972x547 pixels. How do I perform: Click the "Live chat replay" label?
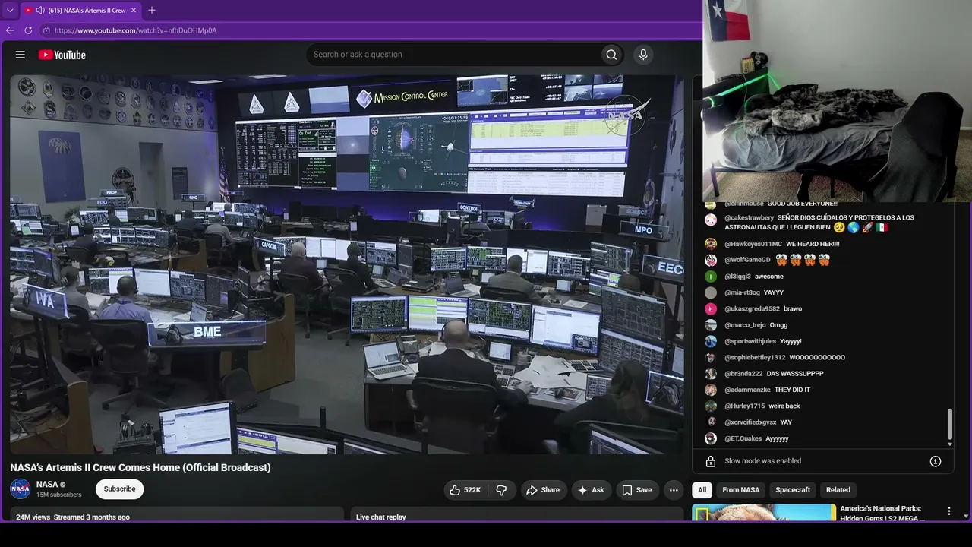pyautogui.click(x=381, y=517)
